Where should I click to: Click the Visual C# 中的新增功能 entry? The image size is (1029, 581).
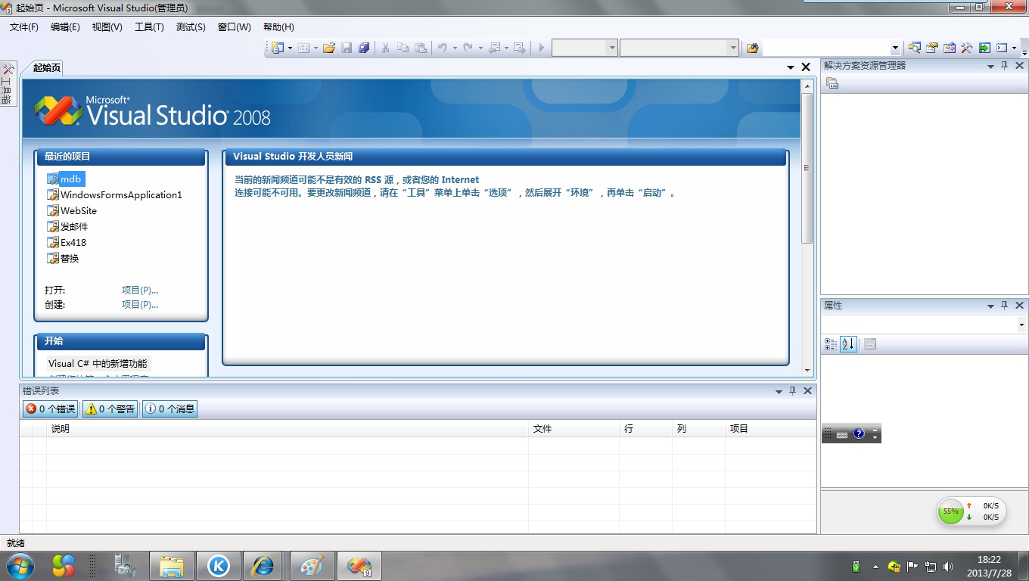tap(98, 364)
